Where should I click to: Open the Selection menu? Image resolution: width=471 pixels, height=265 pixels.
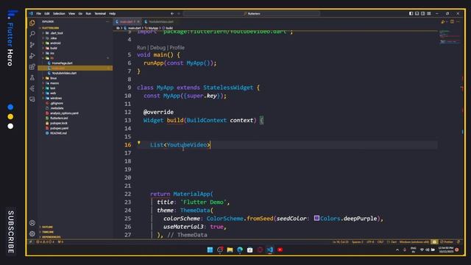(59, 13)
